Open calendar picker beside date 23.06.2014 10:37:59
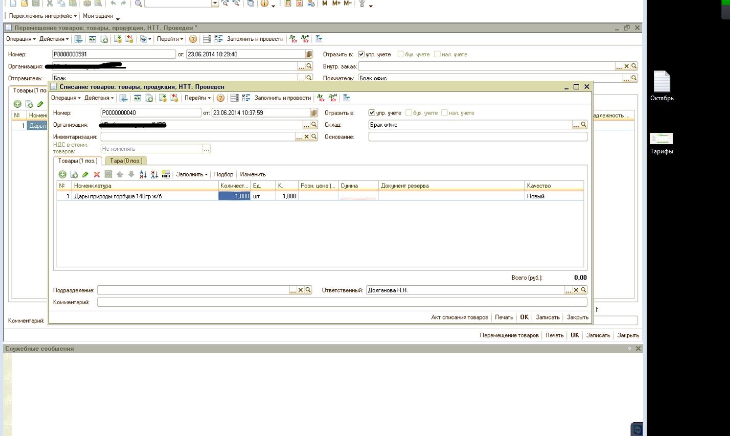 coord(314,113)
